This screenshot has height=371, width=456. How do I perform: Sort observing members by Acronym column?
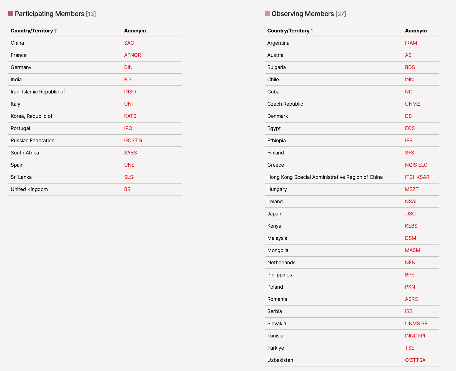(416, 31)
